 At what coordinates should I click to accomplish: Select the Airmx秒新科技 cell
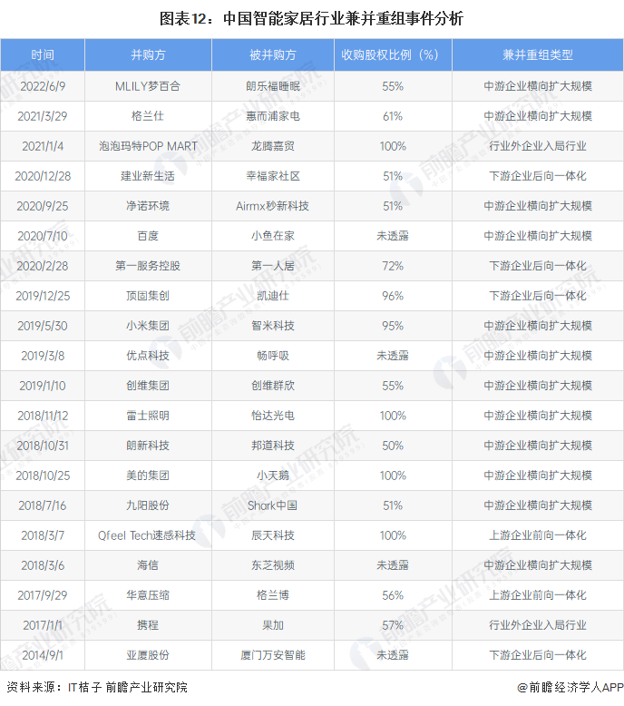273,206
